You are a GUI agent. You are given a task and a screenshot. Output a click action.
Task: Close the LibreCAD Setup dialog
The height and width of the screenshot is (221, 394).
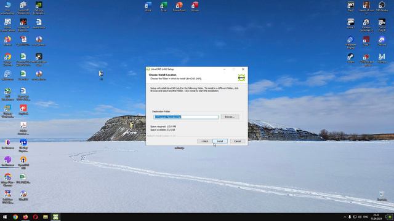click(243, 69)
